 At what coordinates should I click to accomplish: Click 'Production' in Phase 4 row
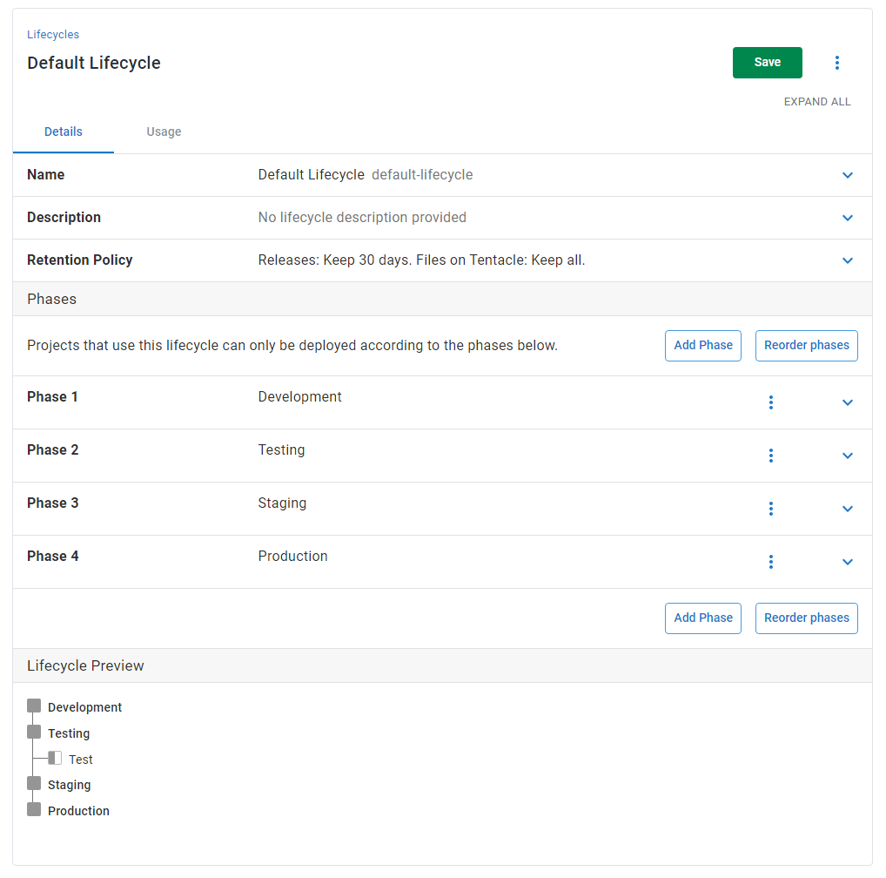[292, 557]
